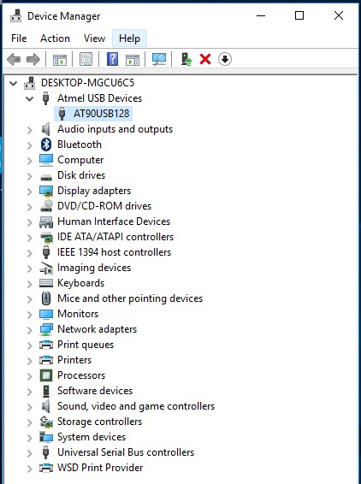Expand Universal Serial Bus controllers

(30, 453)
